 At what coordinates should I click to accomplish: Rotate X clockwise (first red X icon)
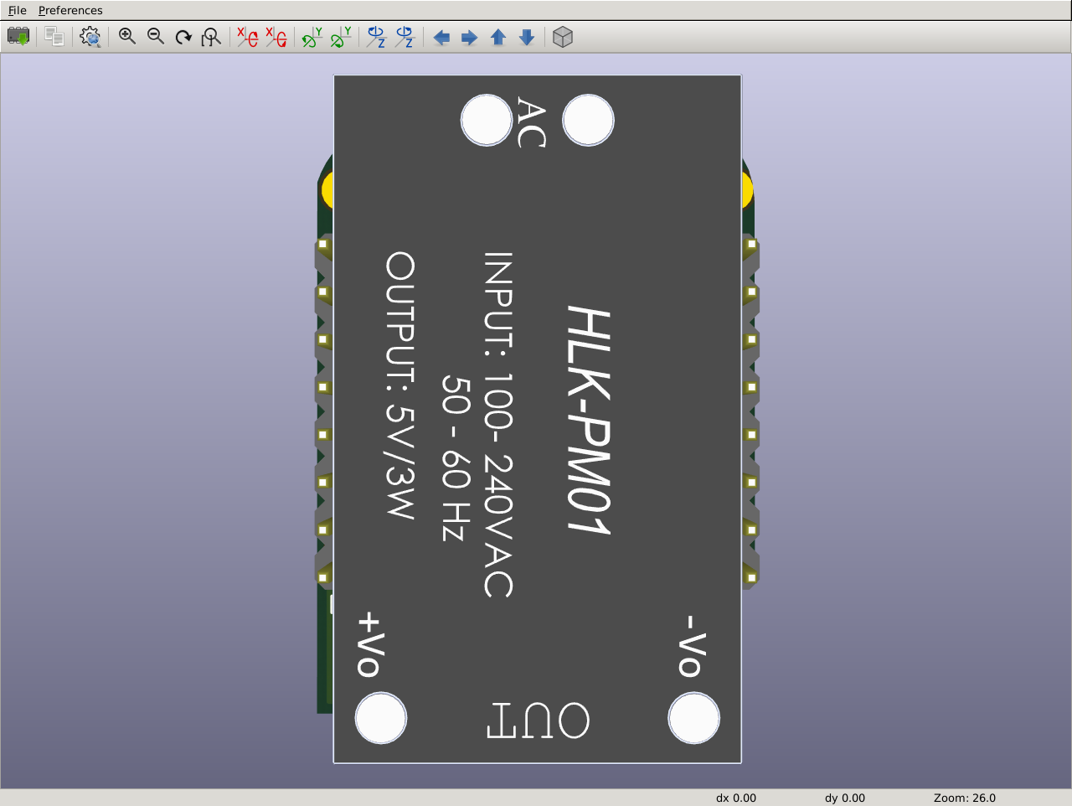[x=248, y=37]
